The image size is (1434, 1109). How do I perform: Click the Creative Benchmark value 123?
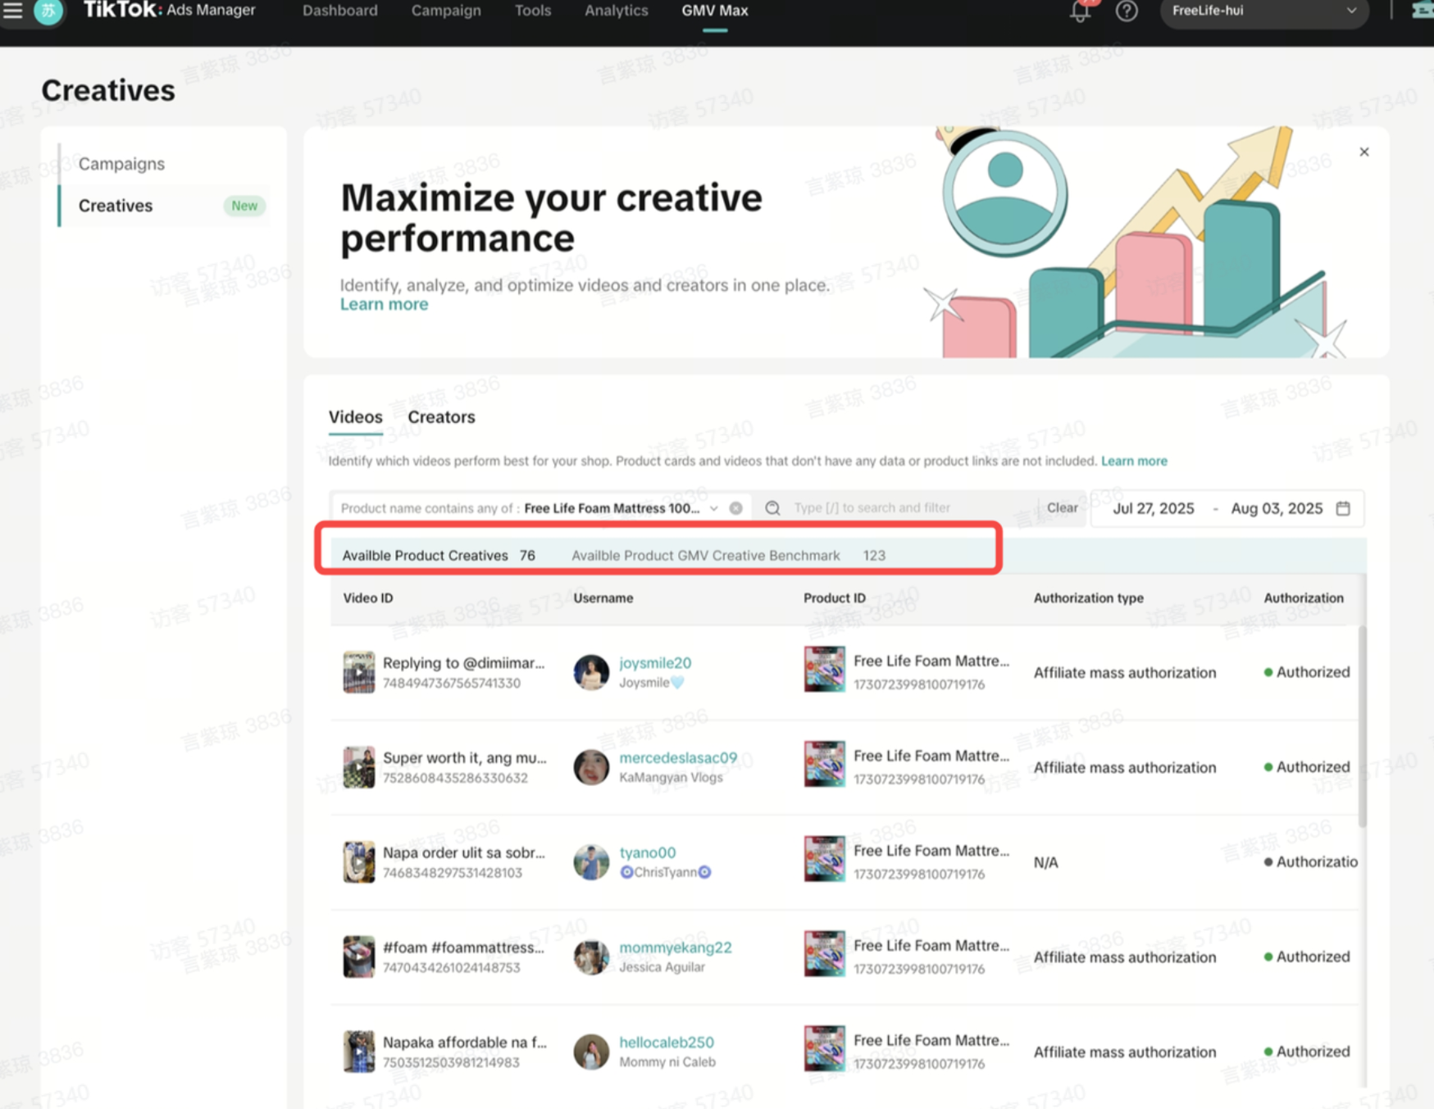(x=874, y=556)
